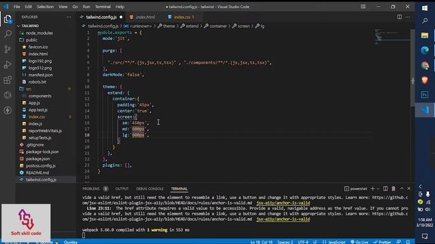Viewport: 435px width, 244px height.
Task: Open the View menu
Action: pyautogui.click(x=63, y=7)
